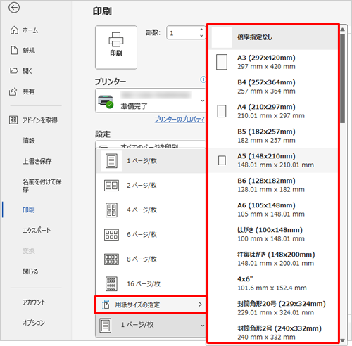Click the scrollbar up arrow of the size list
The height and width of the screenshot is (346, 352).
343,30
